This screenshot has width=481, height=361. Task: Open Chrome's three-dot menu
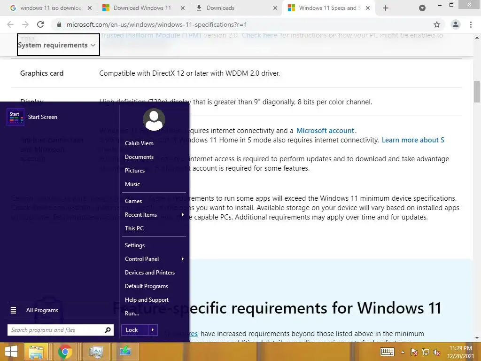click(x=471, y=24)
